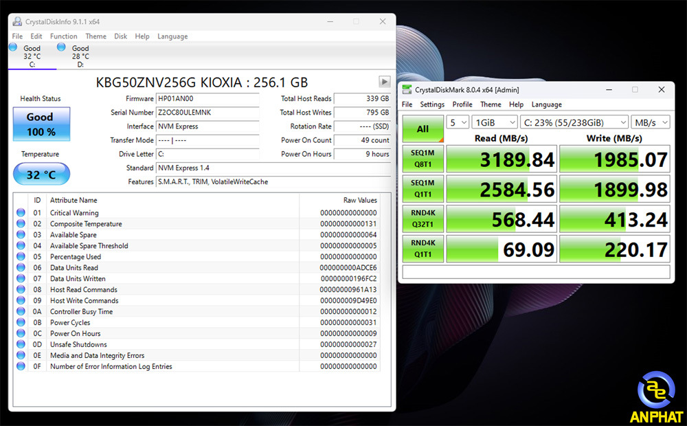The width and height of the screenshot is (687, 426).
Task: Open test count dropdown showing 5
Action: pos(458,122)
